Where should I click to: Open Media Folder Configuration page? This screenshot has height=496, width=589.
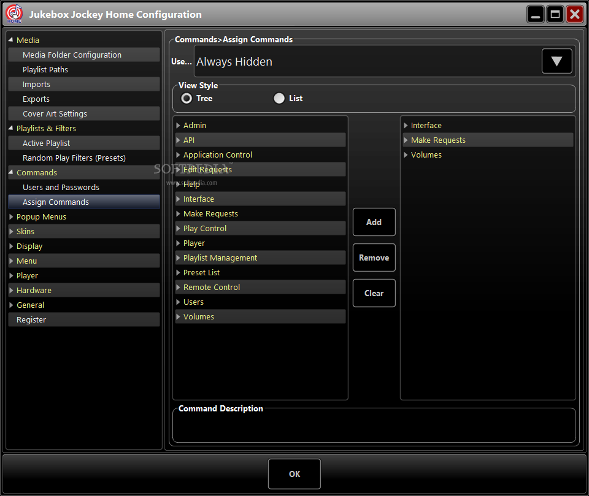[x=84, y=55]
